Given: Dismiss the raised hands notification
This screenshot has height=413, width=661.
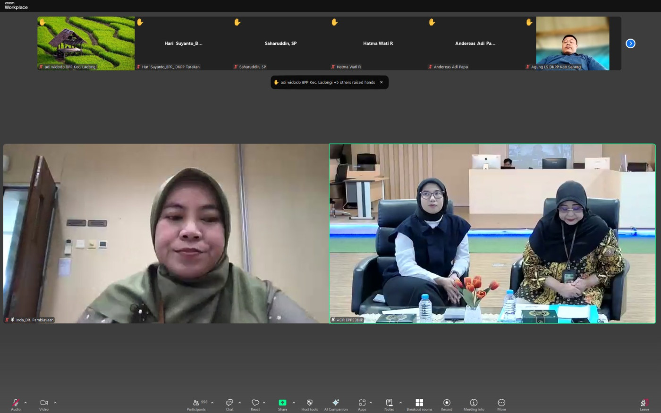Looking at the screenshot, I should pos(381,82).
